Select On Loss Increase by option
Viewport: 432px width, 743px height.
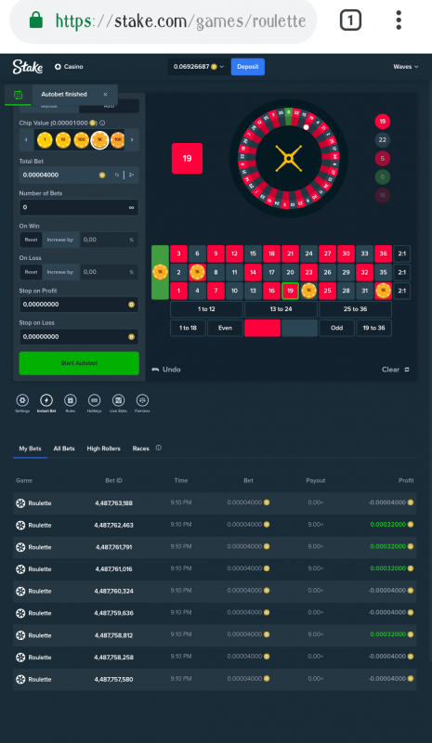(60, 272)
